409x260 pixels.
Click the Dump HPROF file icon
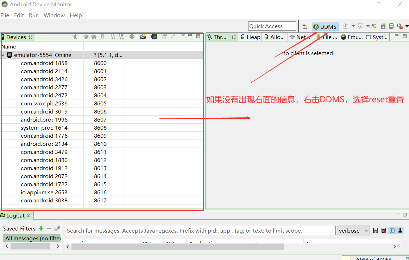click(x=94, y=37)
